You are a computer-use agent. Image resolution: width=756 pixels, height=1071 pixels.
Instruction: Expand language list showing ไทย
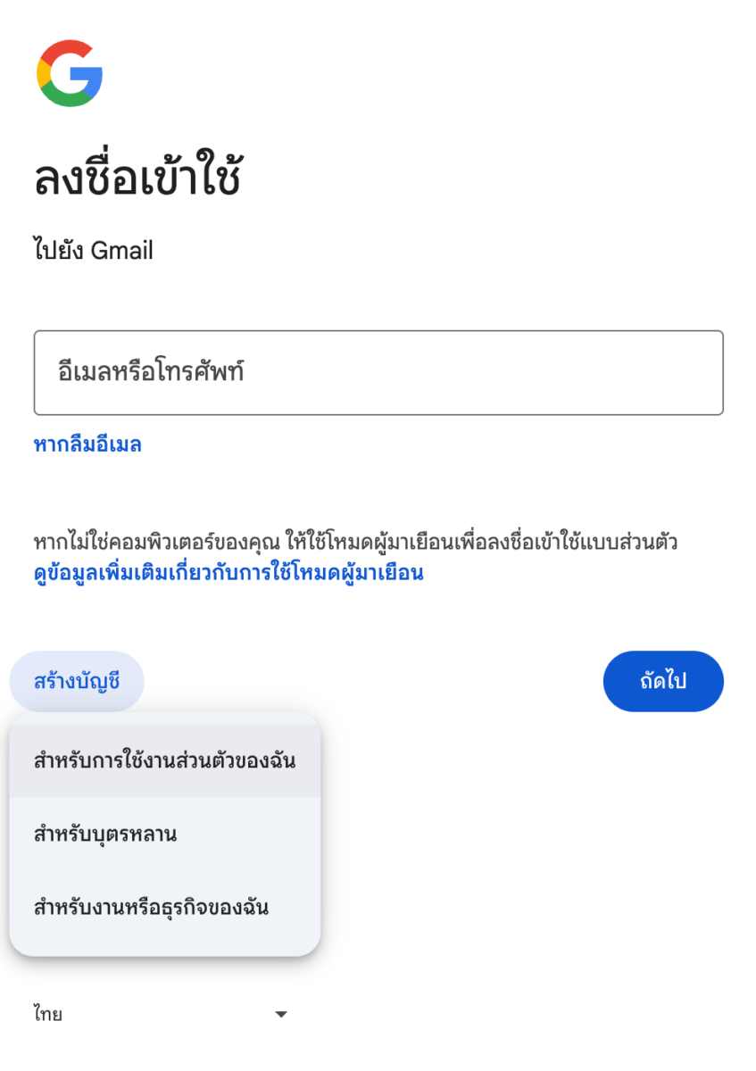[x=161, y=1015]
